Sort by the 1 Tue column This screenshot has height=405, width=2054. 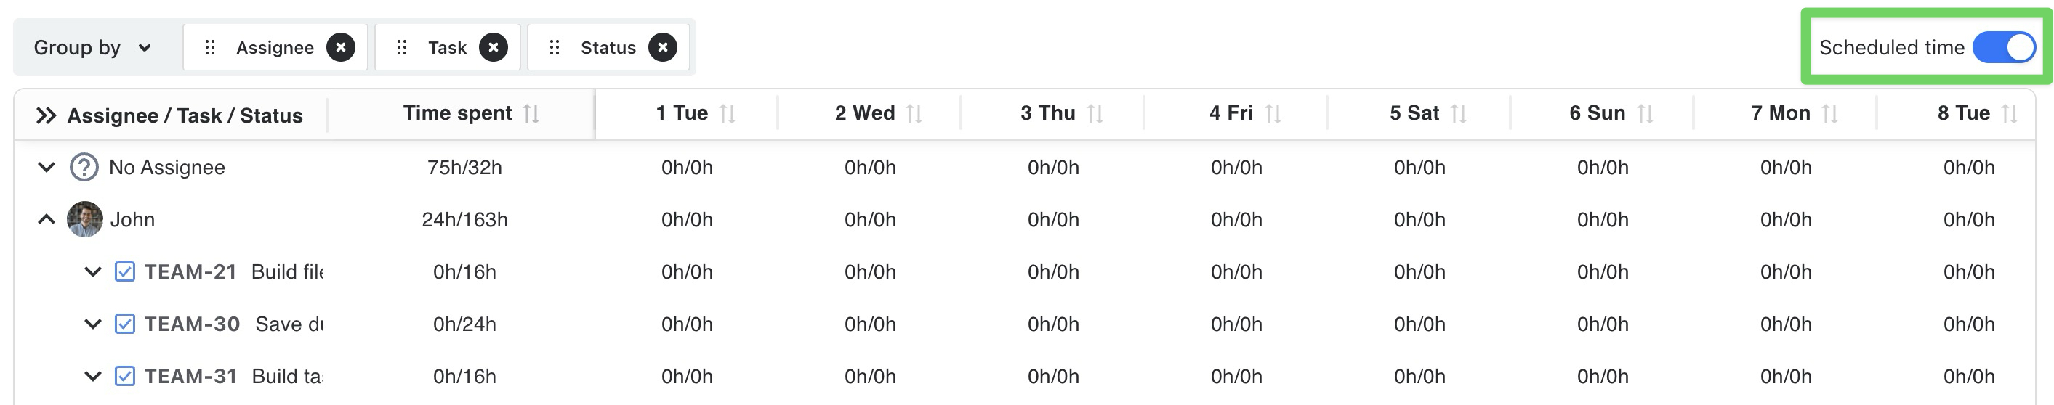[728, 114]
